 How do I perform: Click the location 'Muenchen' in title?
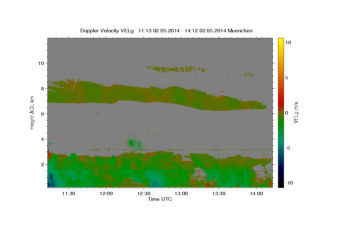click(x=240, y=31)
